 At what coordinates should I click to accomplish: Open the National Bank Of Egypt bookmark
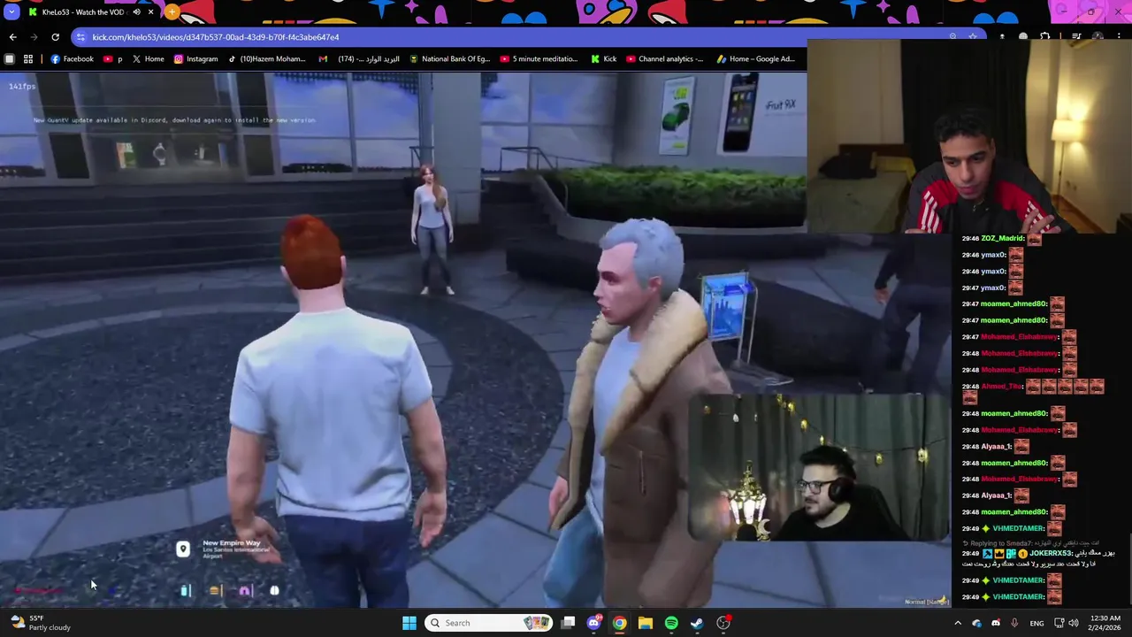pos(449,59)
